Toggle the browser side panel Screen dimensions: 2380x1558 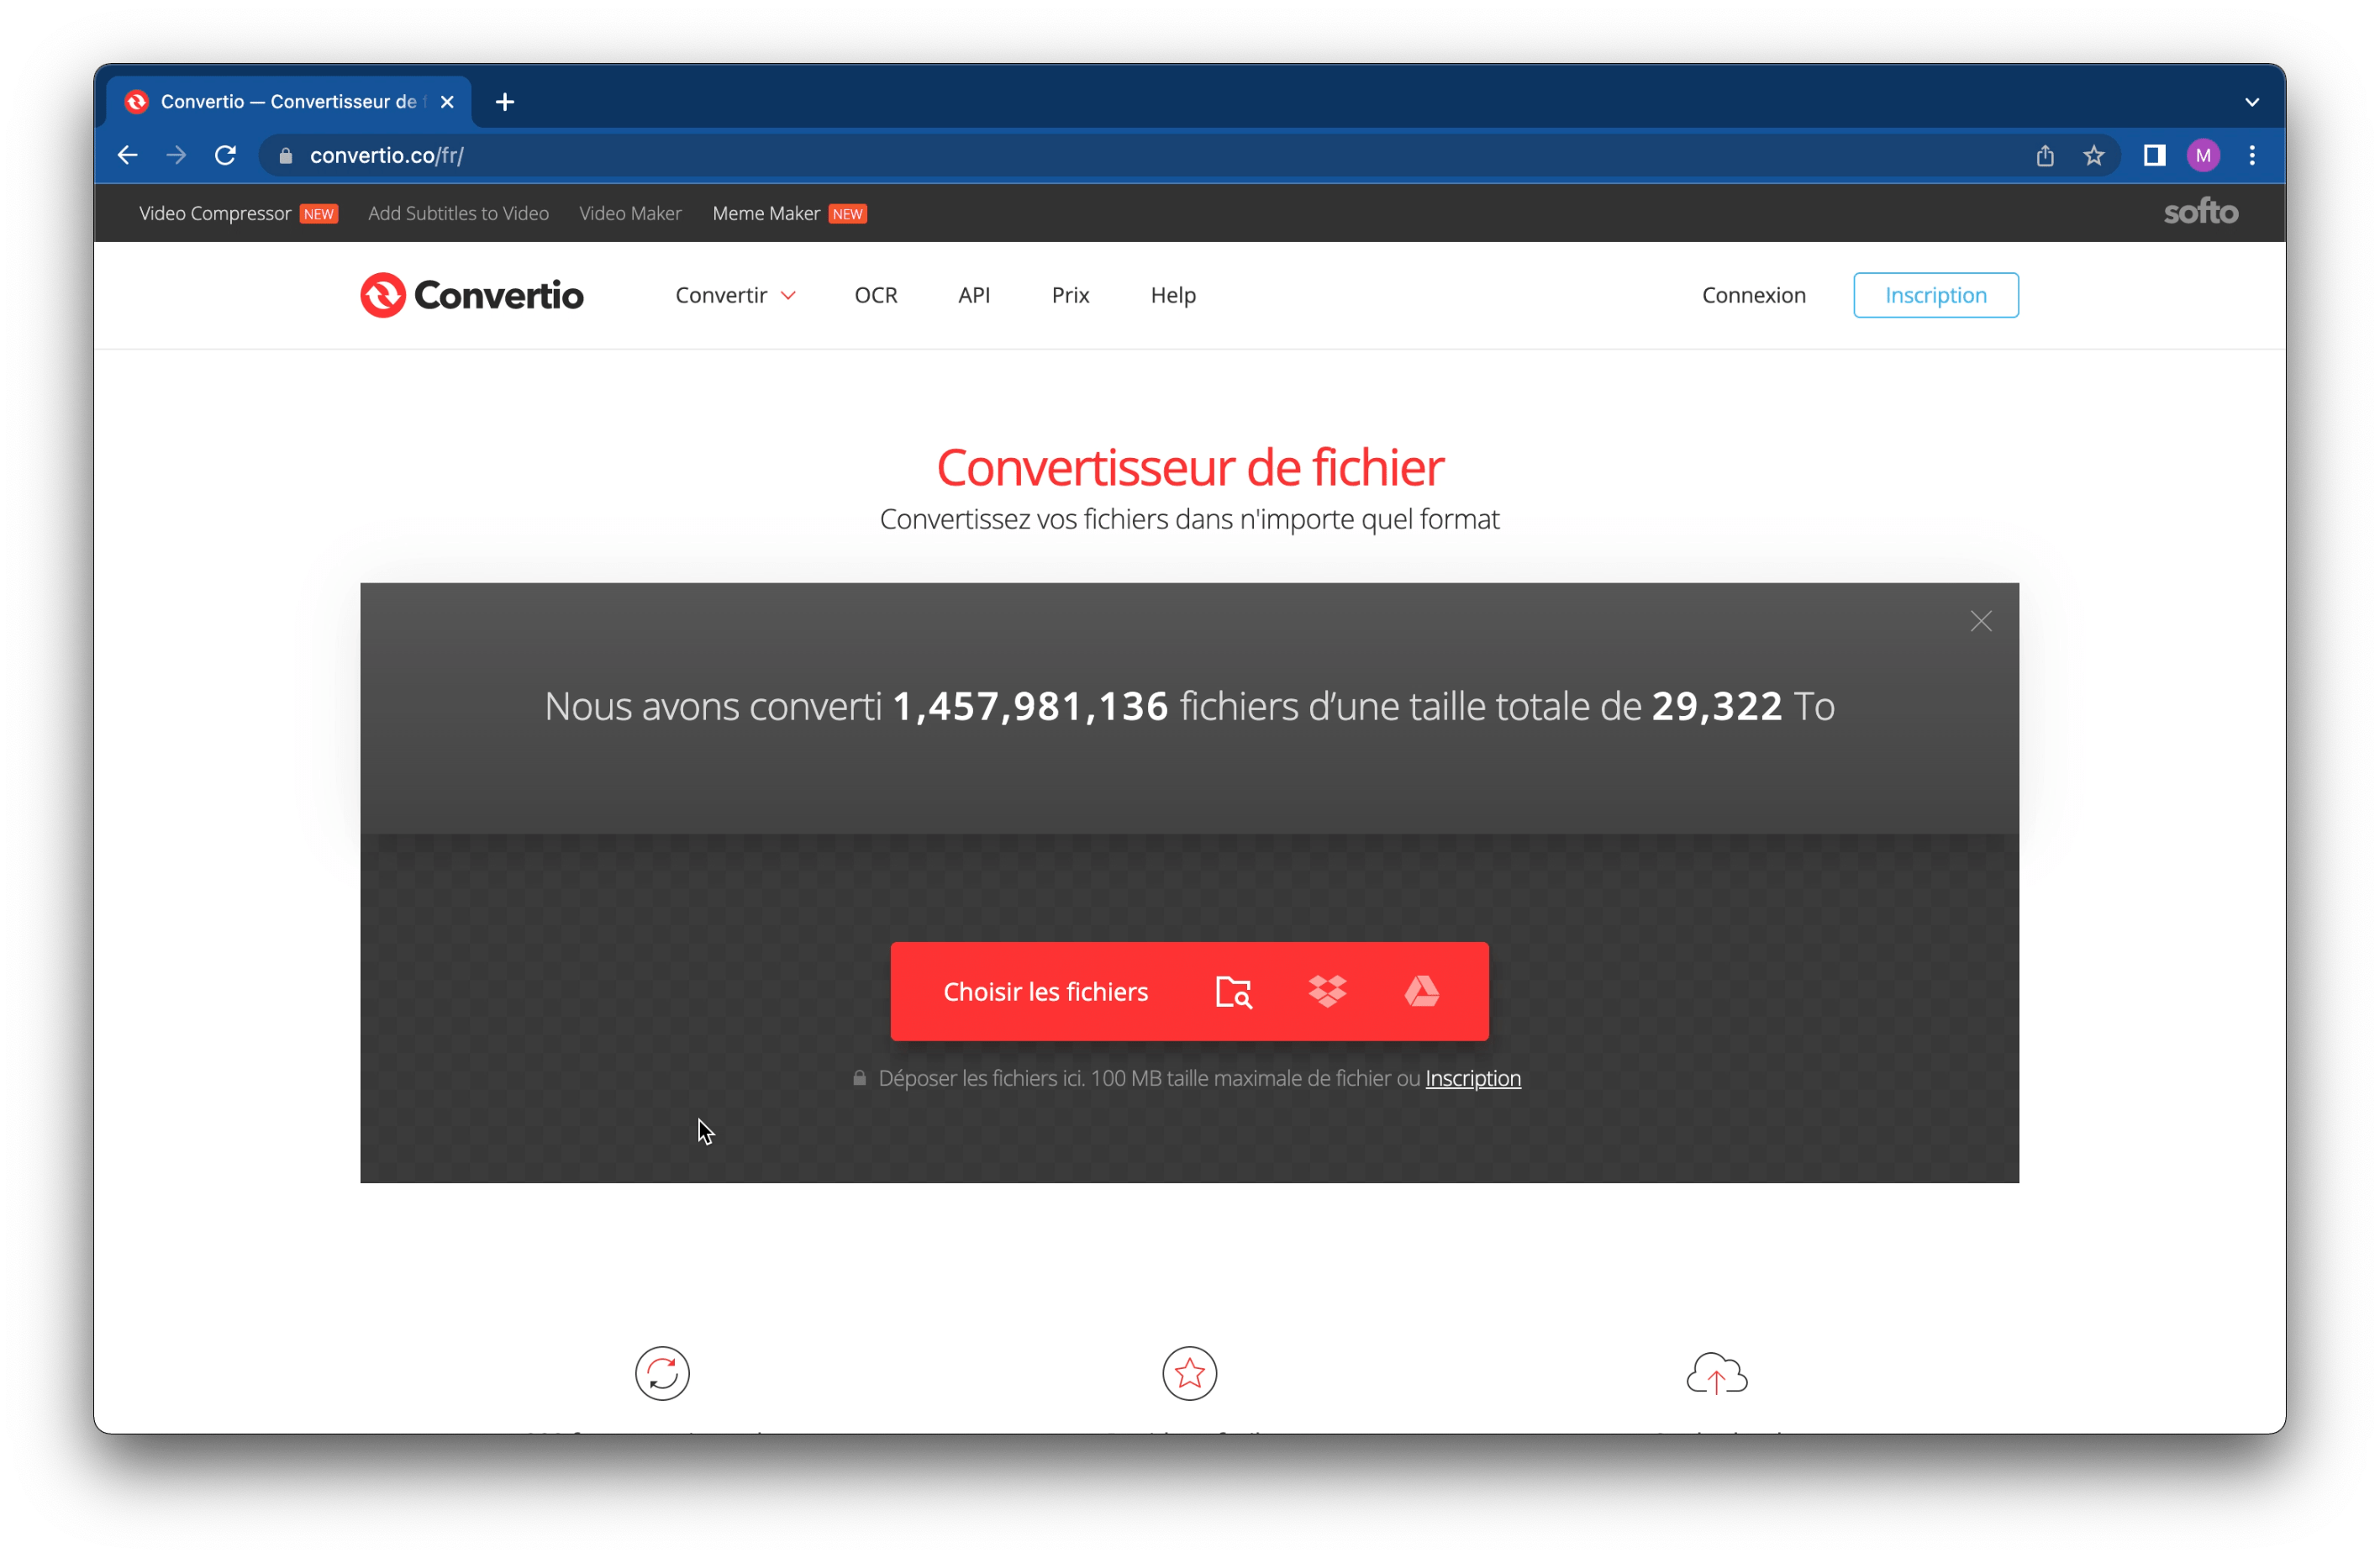(x=2154, y=155)
